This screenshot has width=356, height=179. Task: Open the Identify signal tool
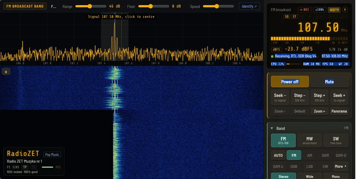249,6
